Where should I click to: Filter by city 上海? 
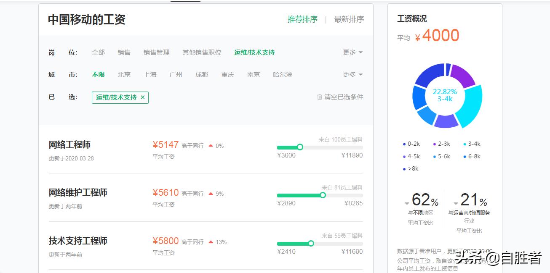[x=150, y=75]
